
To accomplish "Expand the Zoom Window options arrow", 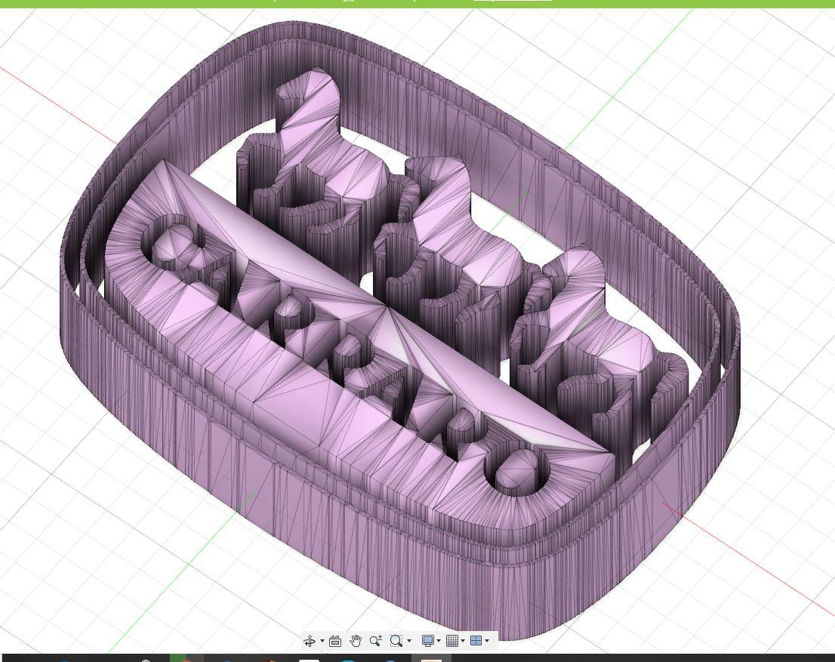I will click(x=409, y=641).
